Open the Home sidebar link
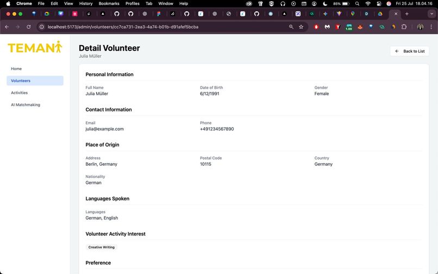The image size is (438, 274). point(16,69)
